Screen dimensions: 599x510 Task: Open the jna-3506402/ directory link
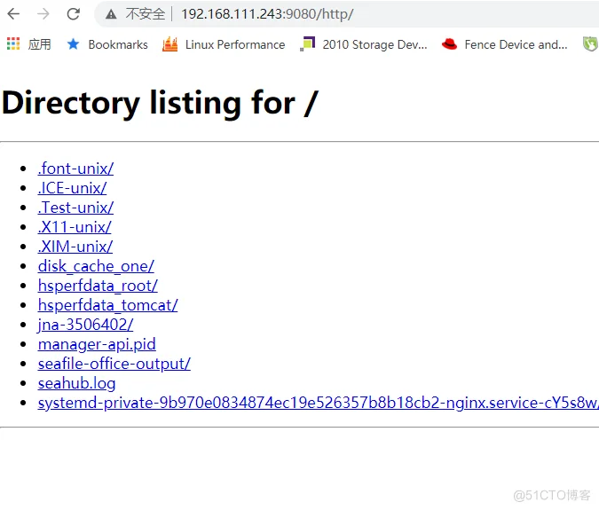pyautogui.click(x=85, y=325)
